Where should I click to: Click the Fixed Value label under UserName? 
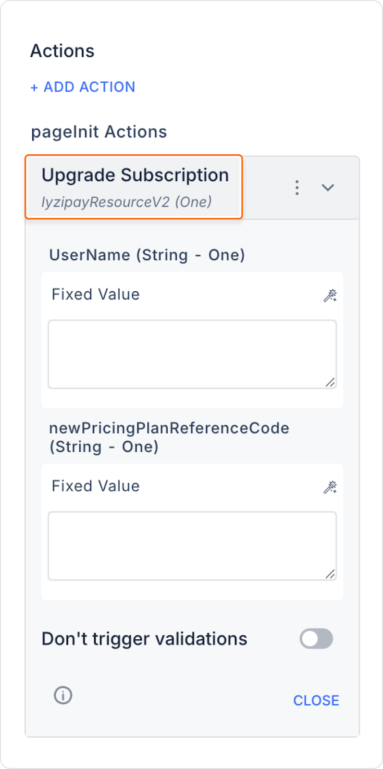(96, 294)
